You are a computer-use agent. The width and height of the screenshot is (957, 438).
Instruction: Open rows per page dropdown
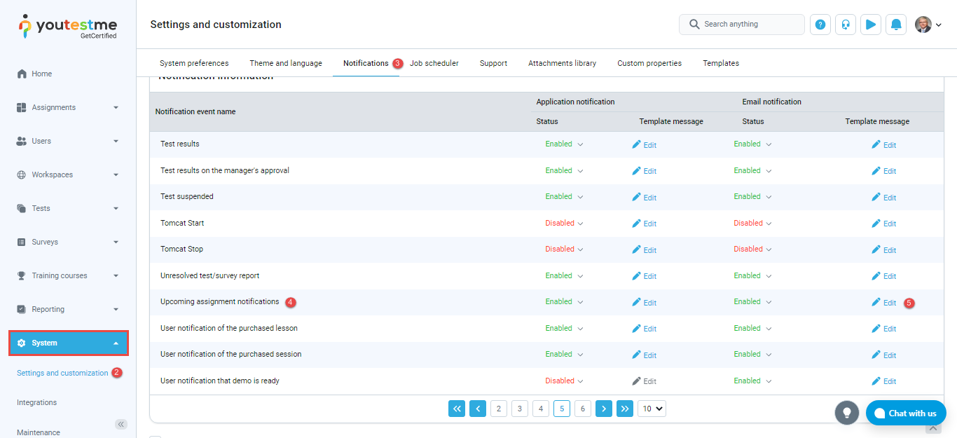[652, 409]
